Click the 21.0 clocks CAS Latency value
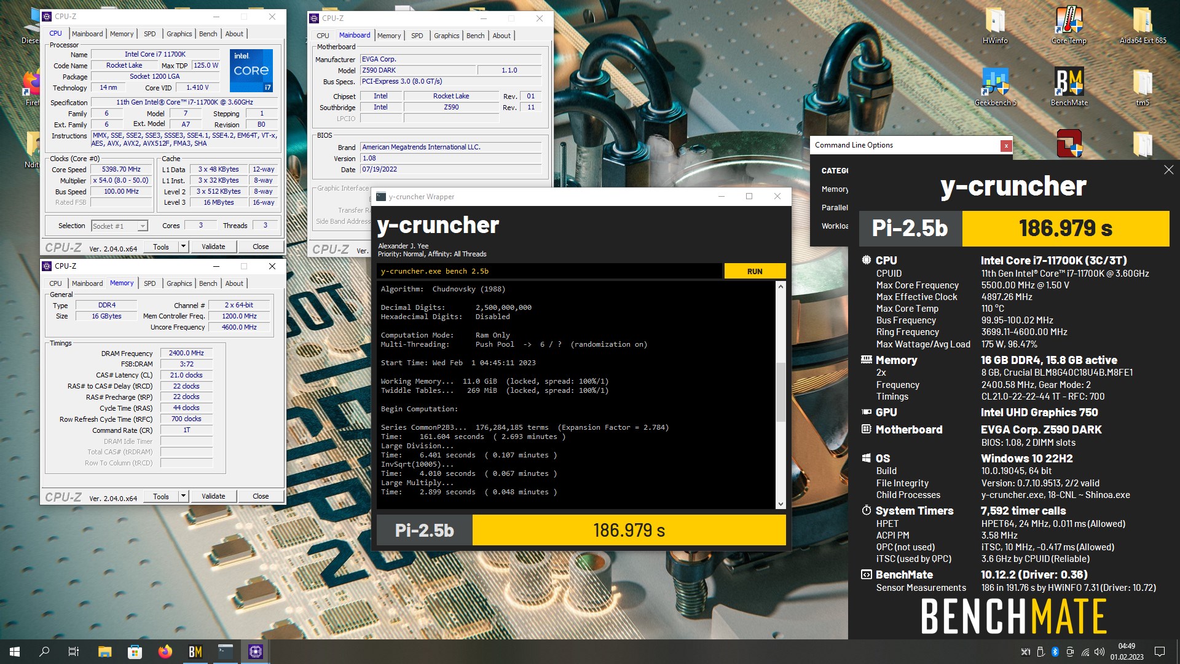The width and height of the screenshot is (1180, 664). coord(186,375)
